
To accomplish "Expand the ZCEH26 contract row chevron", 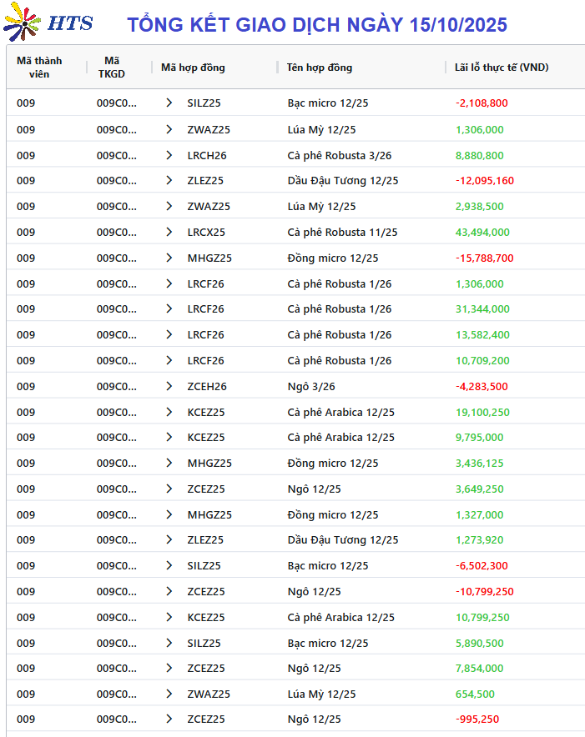I will point(169,387).
